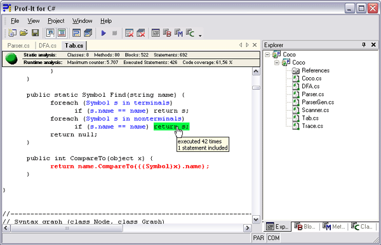Click the horizontal scrollbar left arrow
Viewport: 381px width, 245px height.
click(x=6, y=228)
